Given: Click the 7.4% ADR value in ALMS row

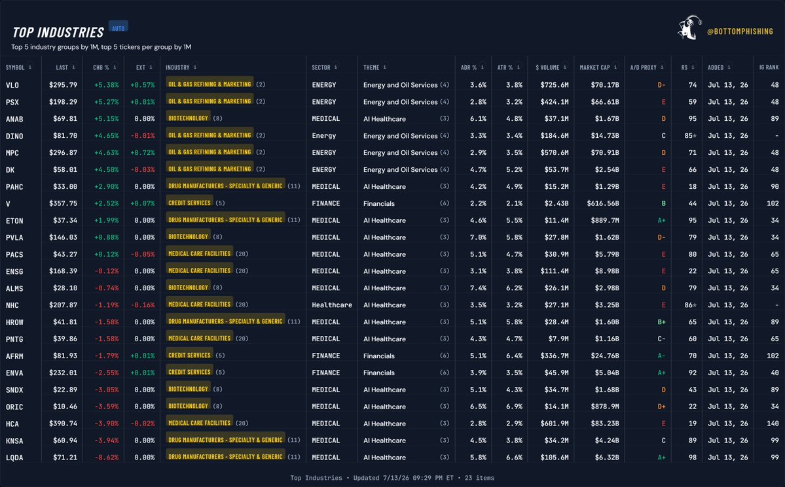Looking at the screenshot, I should [478, 288].
